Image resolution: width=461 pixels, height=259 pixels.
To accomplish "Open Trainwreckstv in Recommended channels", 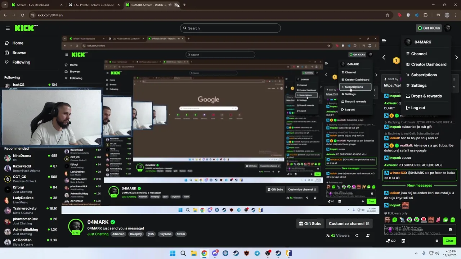I will [30, 210].
